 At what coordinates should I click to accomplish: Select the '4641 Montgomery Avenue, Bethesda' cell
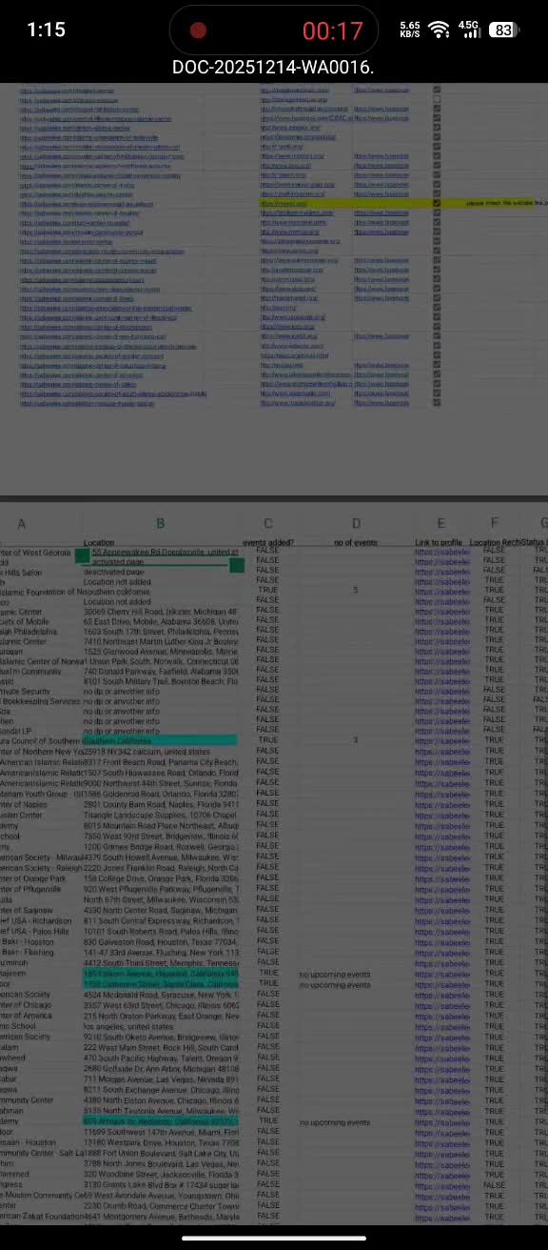point(160,1217)
